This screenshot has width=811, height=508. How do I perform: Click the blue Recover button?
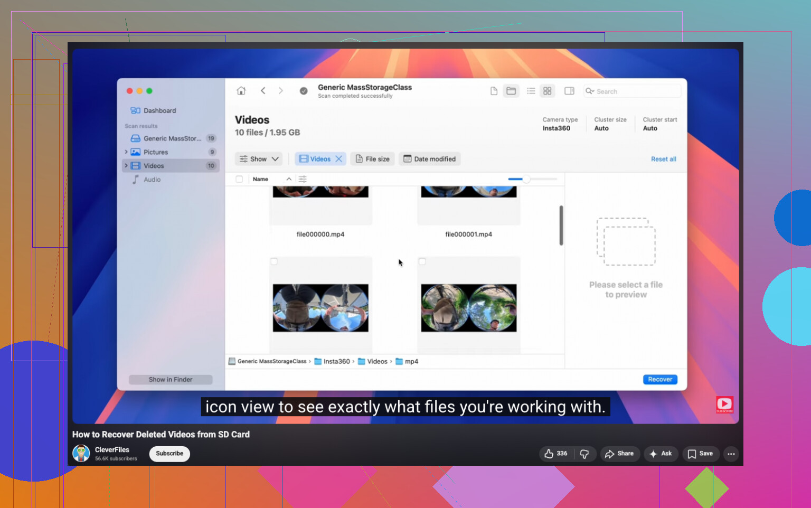coord(660,380)
